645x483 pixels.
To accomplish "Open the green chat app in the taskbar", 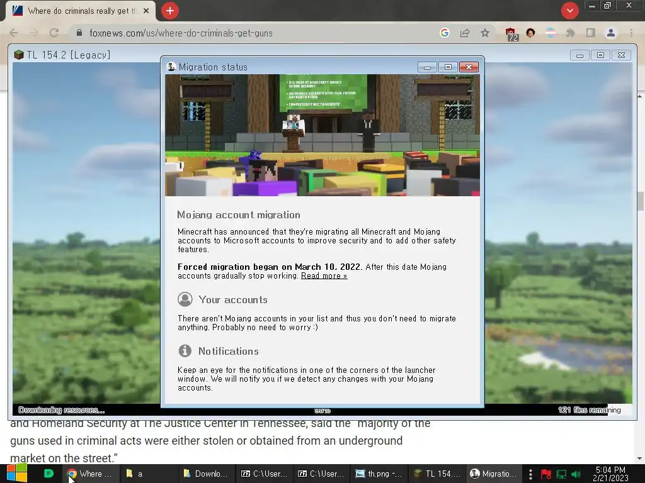I will [49, 474].
